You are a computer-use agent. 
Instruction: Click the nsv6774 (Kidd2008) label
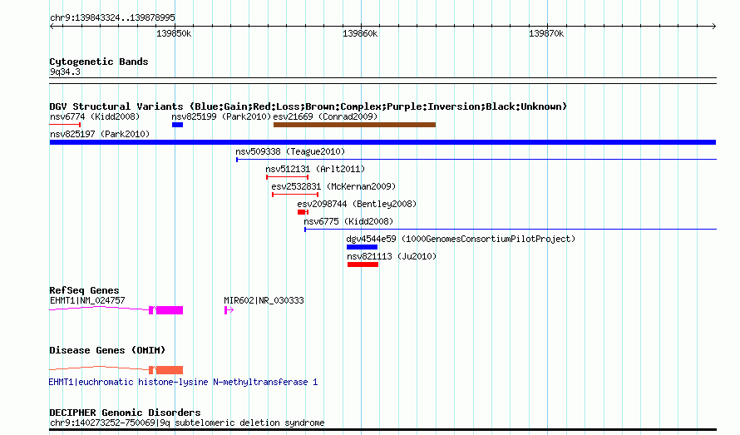pyautogui.click(x=95, y=116)
